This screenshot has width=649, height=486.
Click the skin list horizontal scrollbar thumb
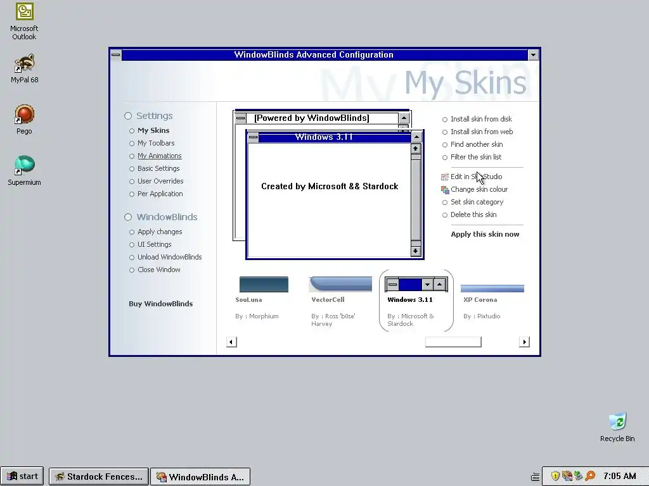point(453,342)
